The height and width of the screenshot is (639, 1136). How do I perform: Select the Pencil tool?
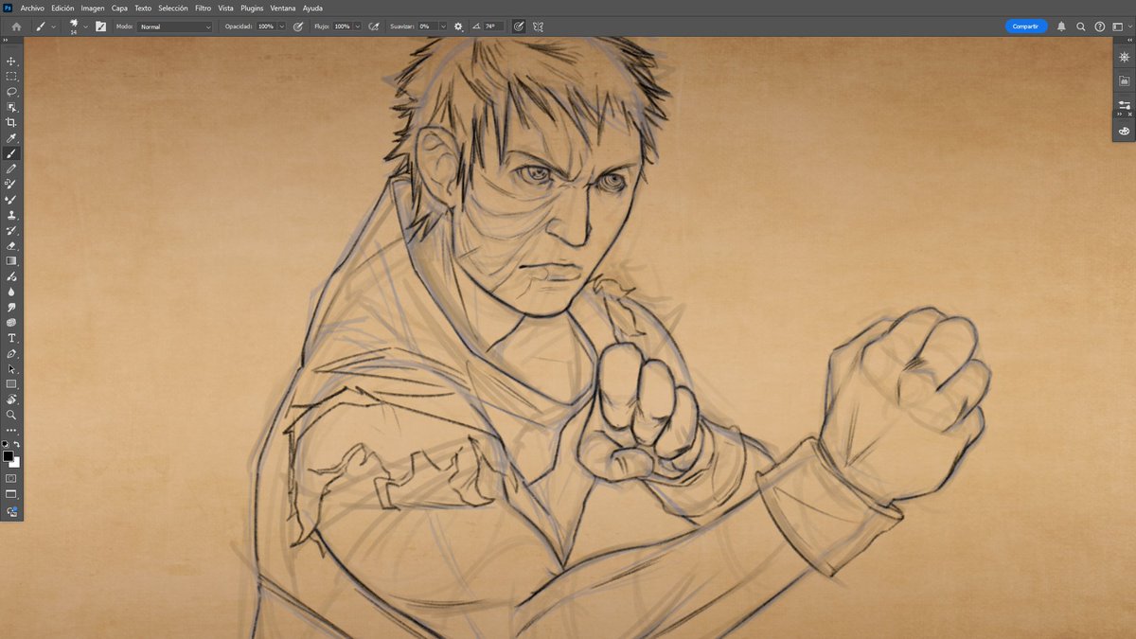tap(11, 169)
